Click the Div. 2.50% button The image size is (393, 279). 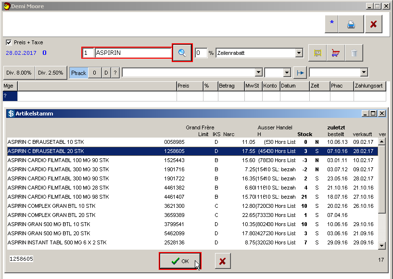tap(51, 73)
